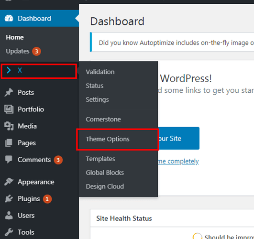The image size is (254, 239).
Task: Click the Plugins update count badge
Action: pyautogui.click(x=47, y=199)
